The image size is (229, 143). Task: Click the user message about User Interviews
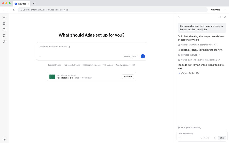point(202,28)
